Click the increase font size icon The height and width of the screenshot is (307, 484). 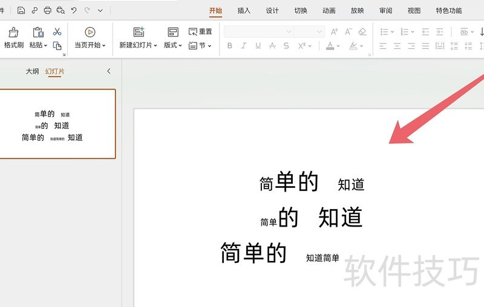click(x=334, y=31)
